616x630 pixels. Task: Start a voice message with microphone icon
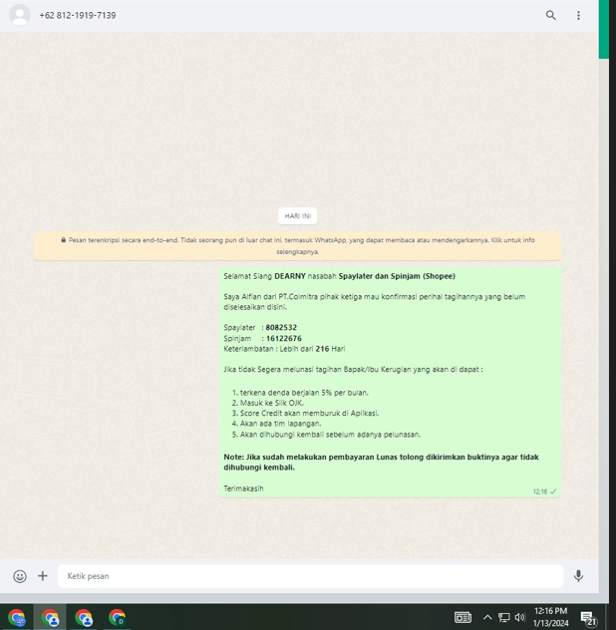pyautogui.click(x=578, y=576)
